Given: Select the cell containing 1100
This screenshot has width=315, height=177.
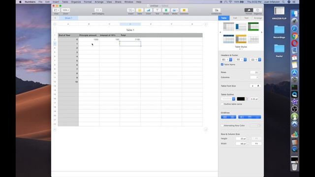Looking at the screenshot, I should tap(130, 39).
